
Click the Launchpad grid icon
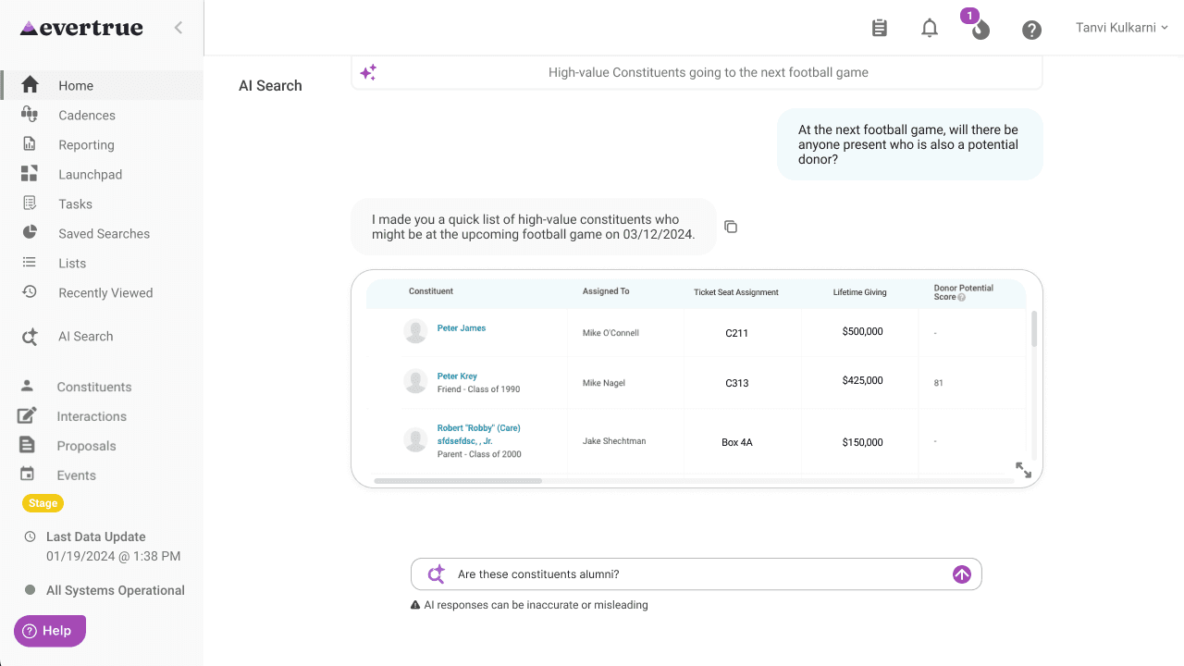pyautogui.click(x=30, y=174)
